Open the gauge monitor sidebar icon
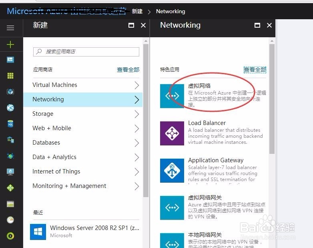 (10, 220)
